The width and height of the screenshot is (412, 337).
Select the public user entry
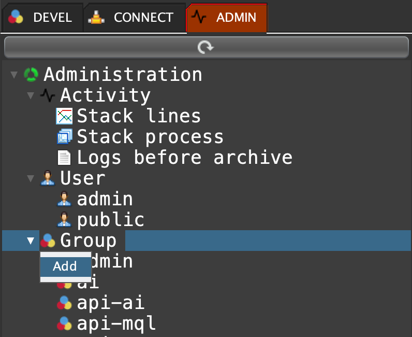click(111, 220)
